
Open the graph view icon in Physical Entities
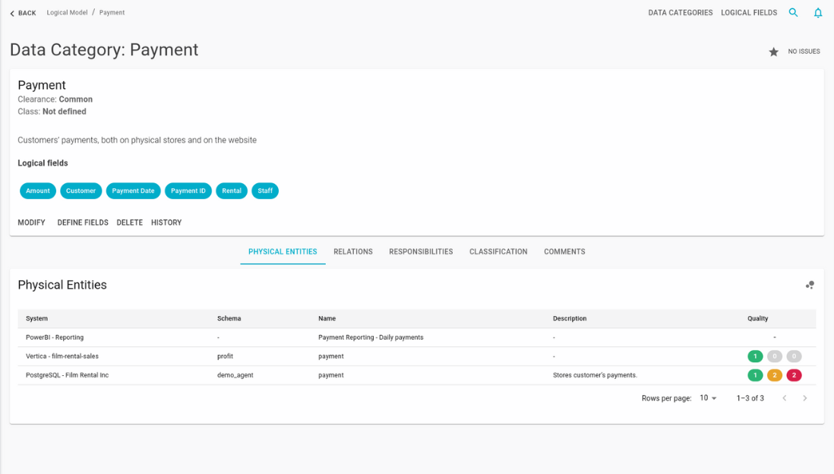(x=810, y=285)
